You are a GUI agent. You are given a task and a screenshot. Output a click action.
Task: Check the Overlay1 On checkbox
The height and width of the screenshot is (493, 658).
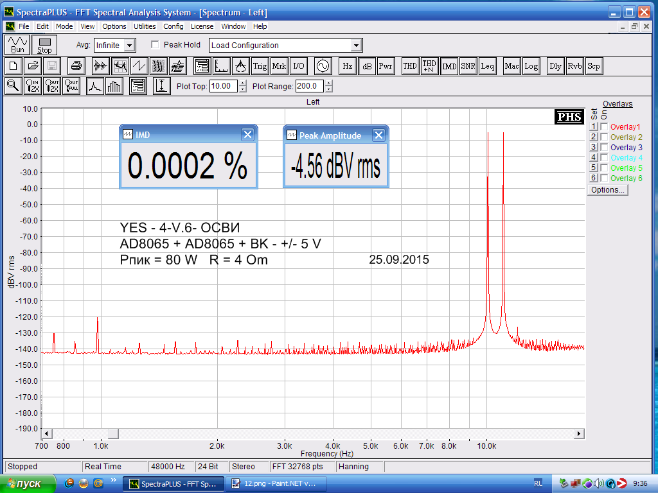604,127
